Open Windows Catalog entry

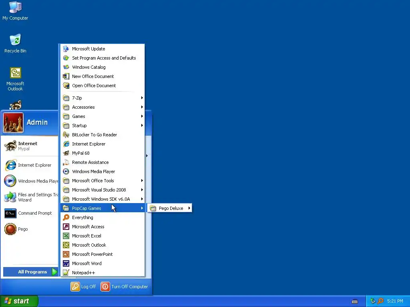[102, 67]
